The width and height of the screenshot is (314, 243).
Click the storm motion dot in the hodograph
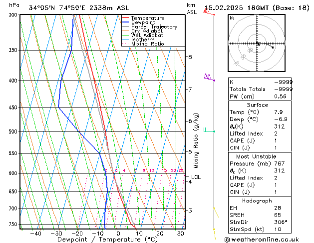(273, 47)
